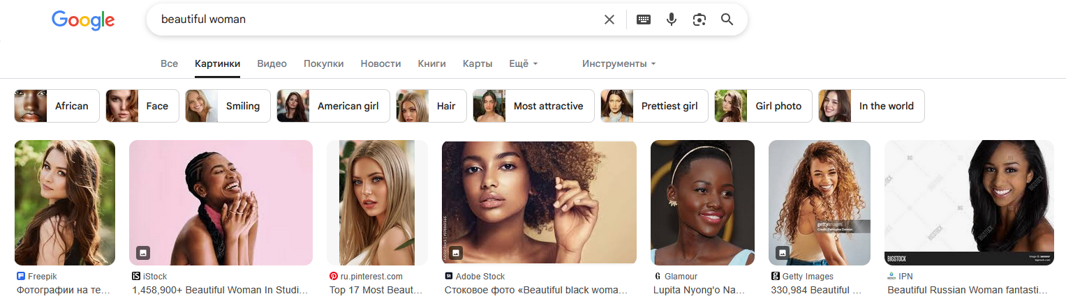
Task: Open Google Lens image search icon
Action: coord(699,20)
